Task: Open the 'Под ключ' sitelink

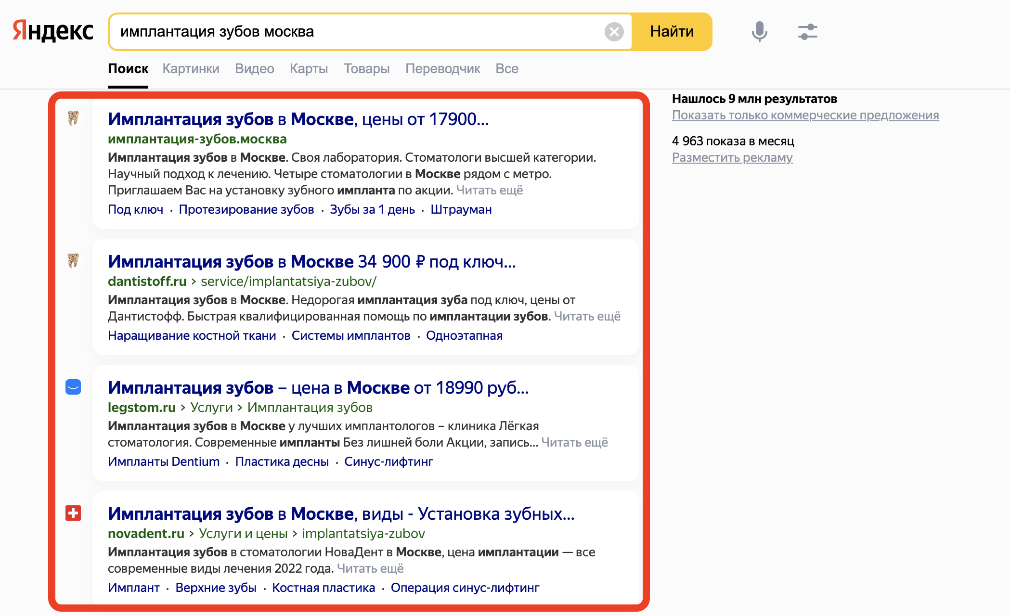Action: tap(135, 209)
